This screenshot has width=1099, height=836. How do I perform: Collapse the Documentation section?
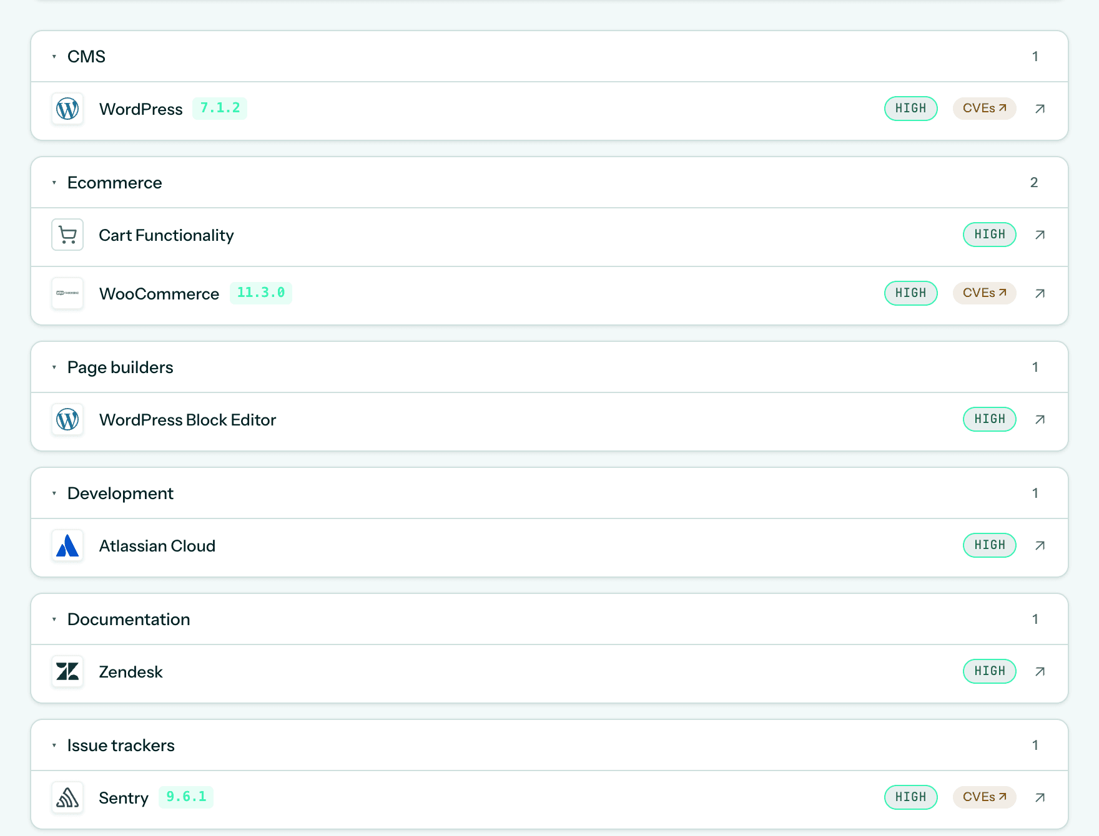tap(54, 620)
